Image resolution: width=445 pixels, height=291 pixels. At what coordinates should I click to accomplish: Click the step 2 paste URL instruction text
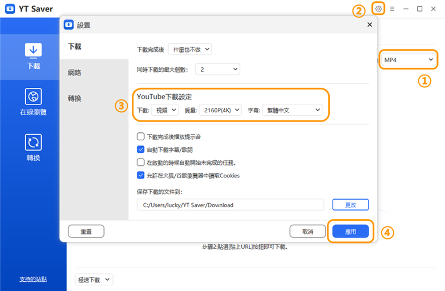tap(245, 246)
